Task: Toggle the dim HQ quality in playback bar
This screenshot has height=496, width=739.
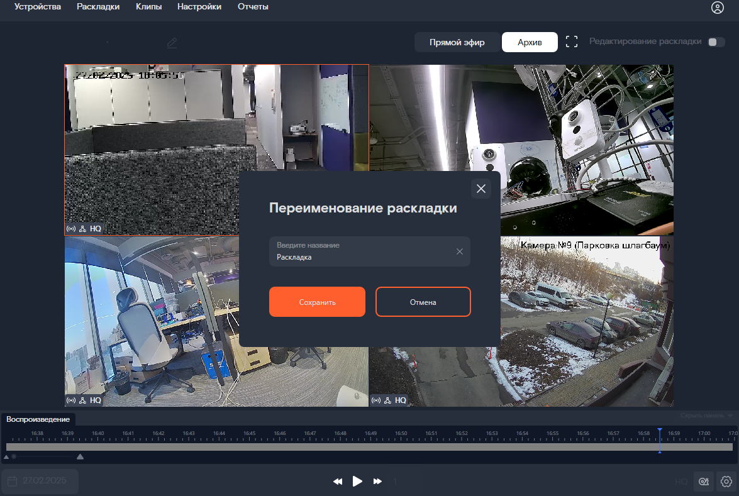Action: pyautogui.click(x=681, y=482)
